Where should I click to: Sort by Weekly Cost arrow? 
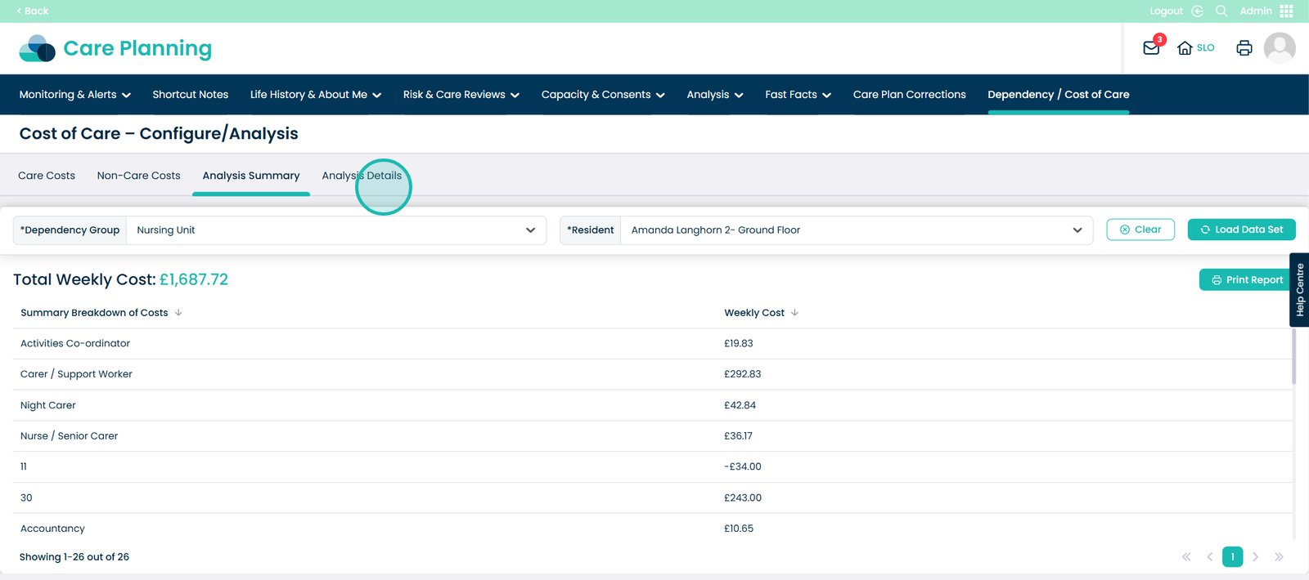[x=794, y=313]
